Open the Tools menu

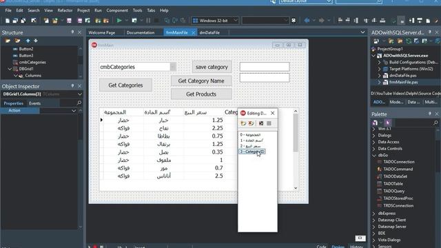click(137, 10)
